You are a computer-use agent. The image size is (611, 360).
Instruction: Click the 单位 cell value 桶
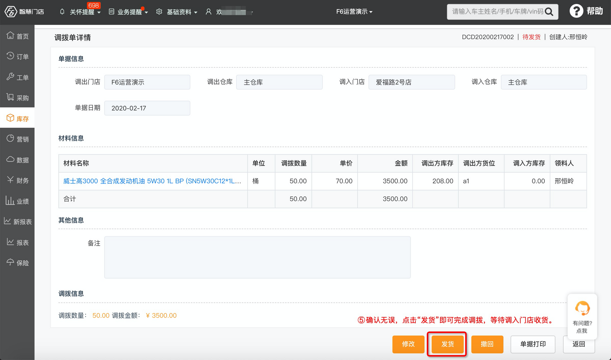click(x=255, y=181)
